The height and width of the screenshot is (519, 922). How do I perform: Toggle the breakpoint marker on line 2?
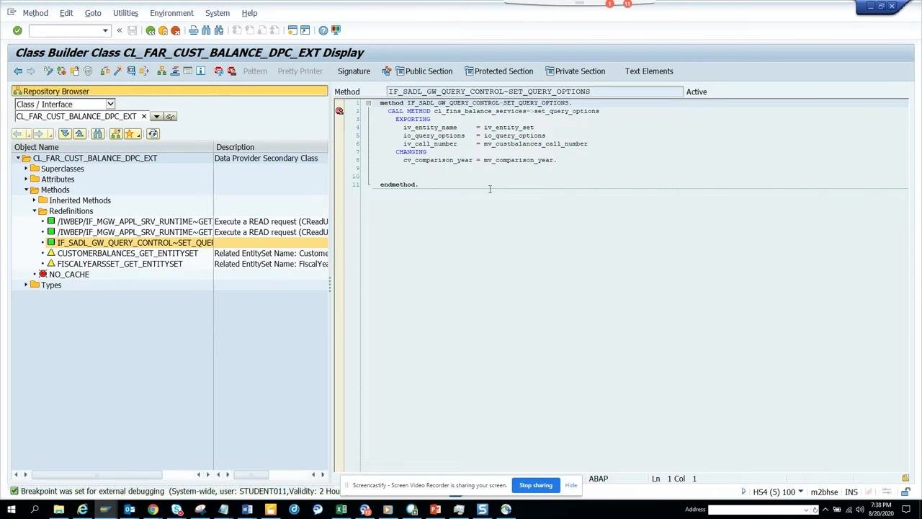tap(339, 111)
